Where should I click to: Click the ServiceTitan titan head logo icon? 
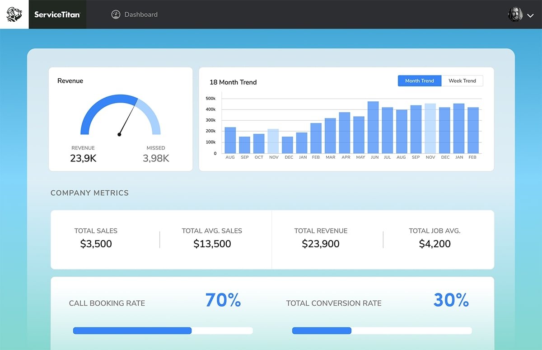click(14, 14)
